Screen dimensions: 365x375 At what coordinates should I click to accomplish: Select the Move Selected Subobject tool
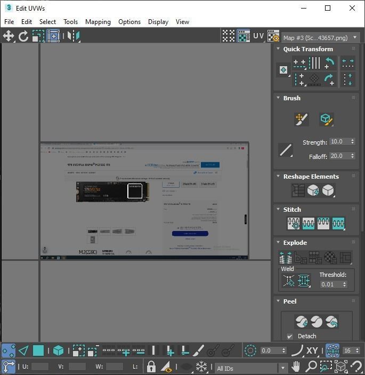(9, 36)
